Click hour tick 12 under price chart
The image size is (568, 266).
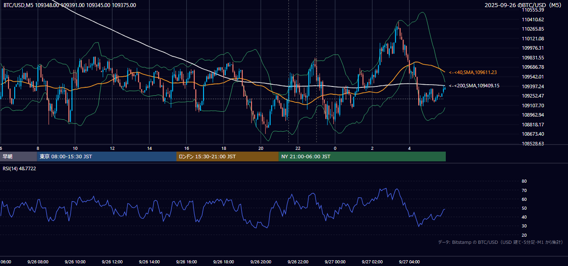(112, 148)
